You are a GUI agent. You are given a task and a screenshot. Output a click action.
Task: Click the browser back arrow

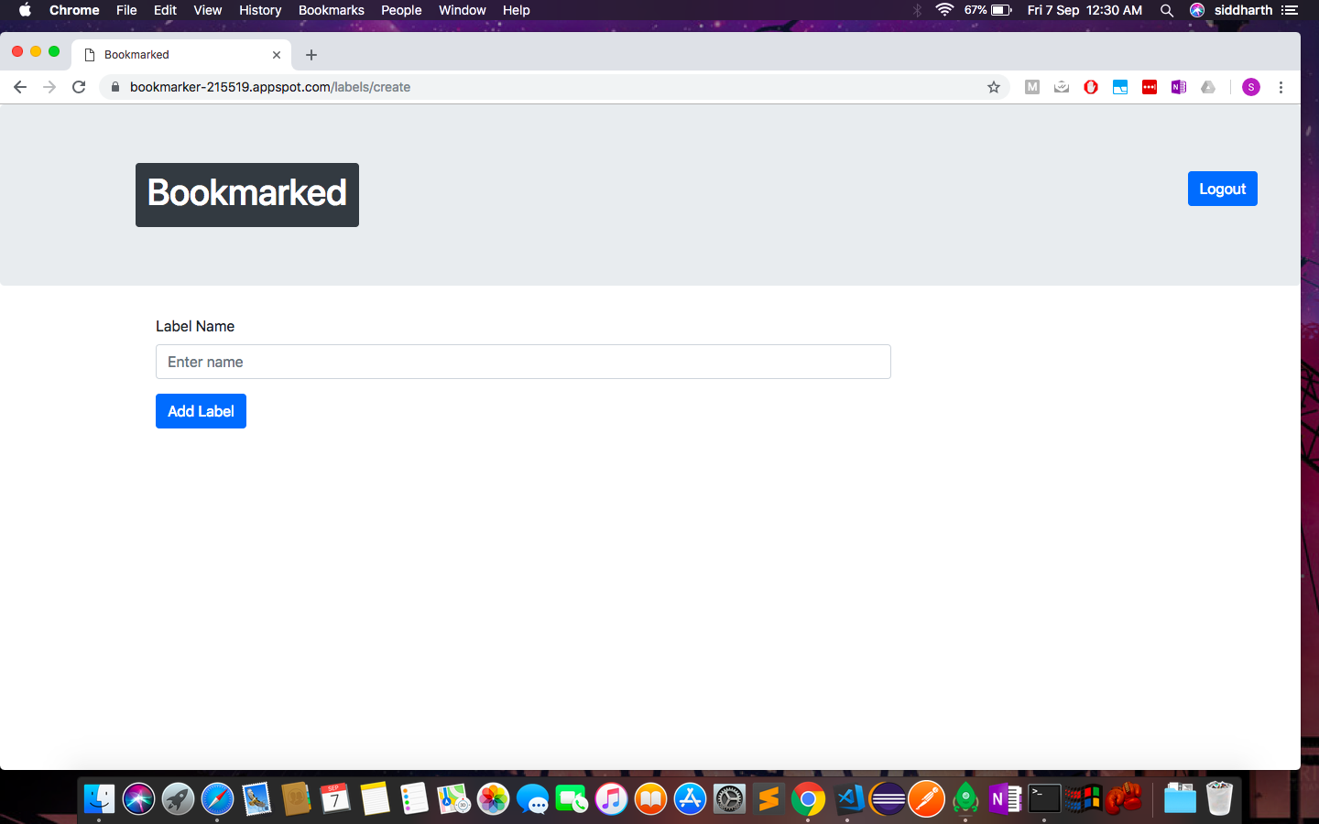20,87
